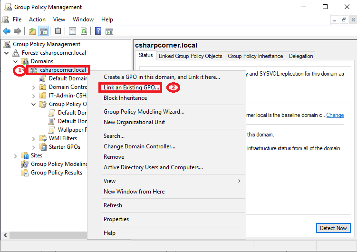The image size is (357, 252).
Task: Collapse the Forest csharpcorner.local node
Action: point(7,53)
